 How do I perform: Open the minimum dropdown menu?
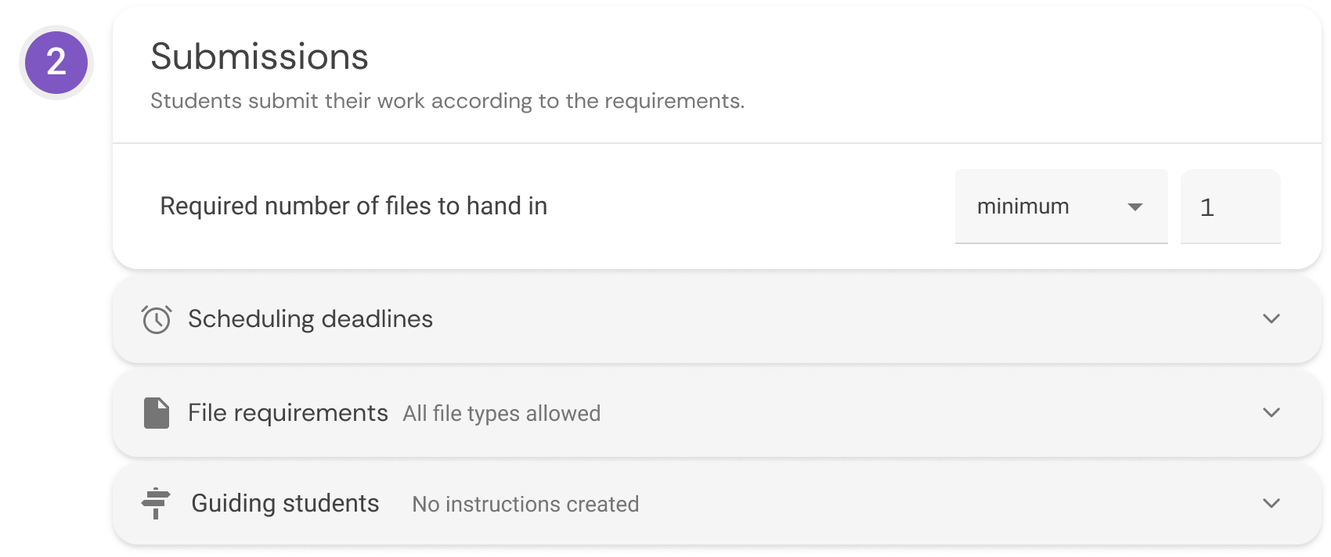click(1061, 207)
